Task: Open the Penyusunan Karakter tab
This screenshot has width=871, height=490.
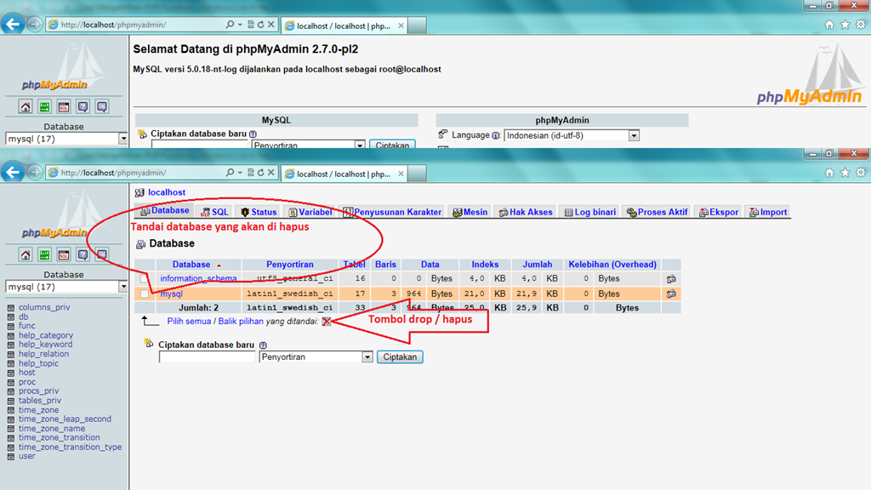Action: [x=392, y=212]
